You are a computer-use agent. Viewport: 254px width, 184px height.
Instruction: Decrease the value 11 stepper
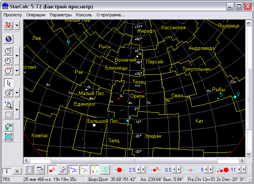click(239, 170)
